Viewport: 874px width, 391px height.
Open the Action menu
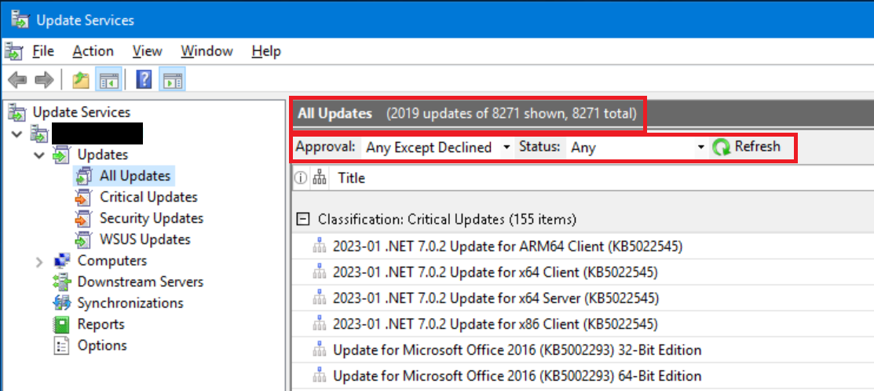pos(93,52)
